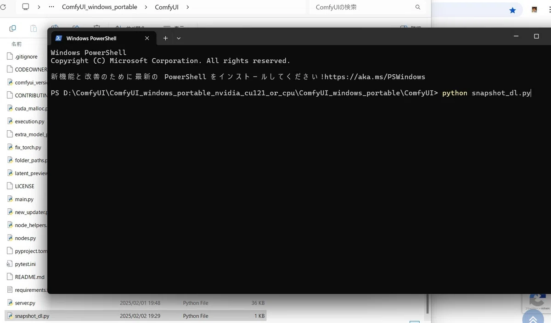Click the command line with python snapshot_dl.py

[291, 93]
